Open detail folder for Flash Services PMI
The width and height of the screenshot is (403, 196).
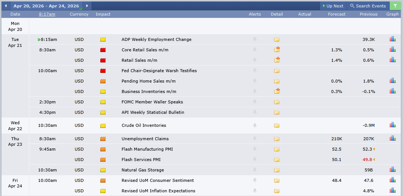[277, 160]
